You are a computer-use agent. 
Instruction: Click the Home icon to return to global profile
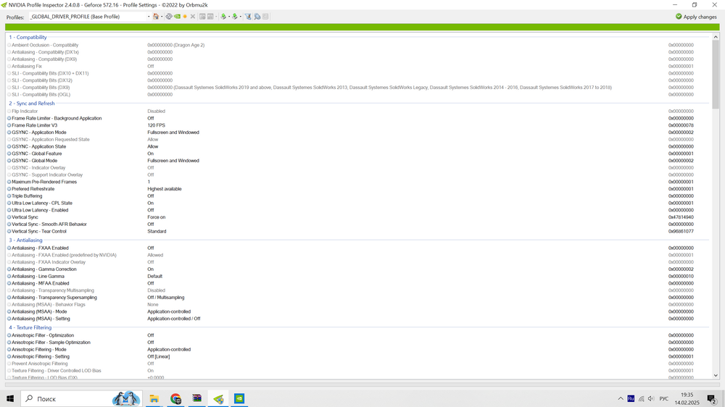click(x=156, y=17)
